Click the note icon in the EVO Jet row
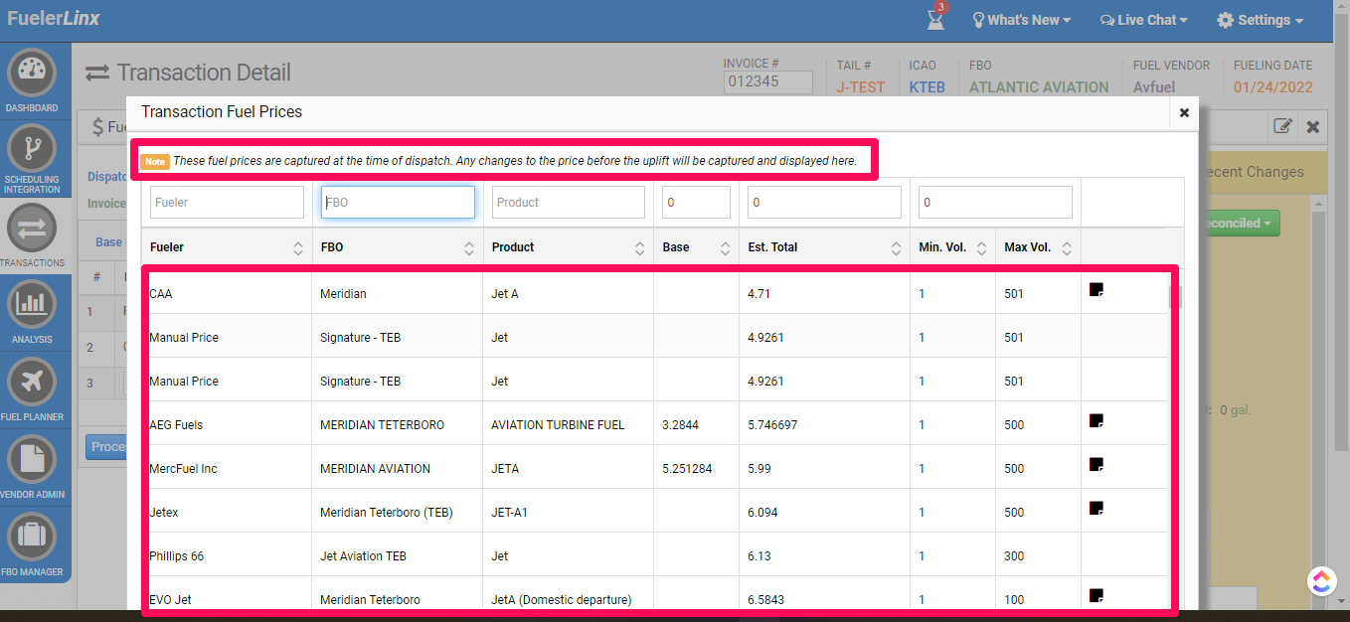Screen dimensions: 1350x622 [1097, 596]
